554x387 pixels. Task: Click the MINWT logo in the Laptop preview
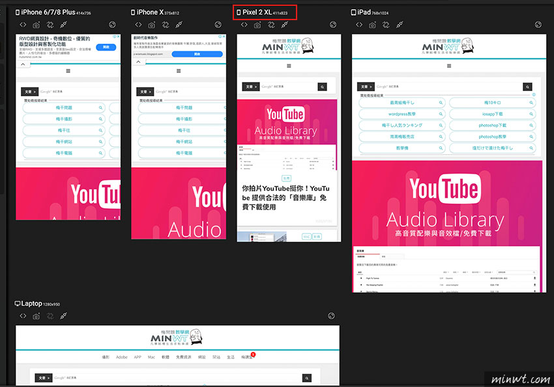click(x=177, y=338)
